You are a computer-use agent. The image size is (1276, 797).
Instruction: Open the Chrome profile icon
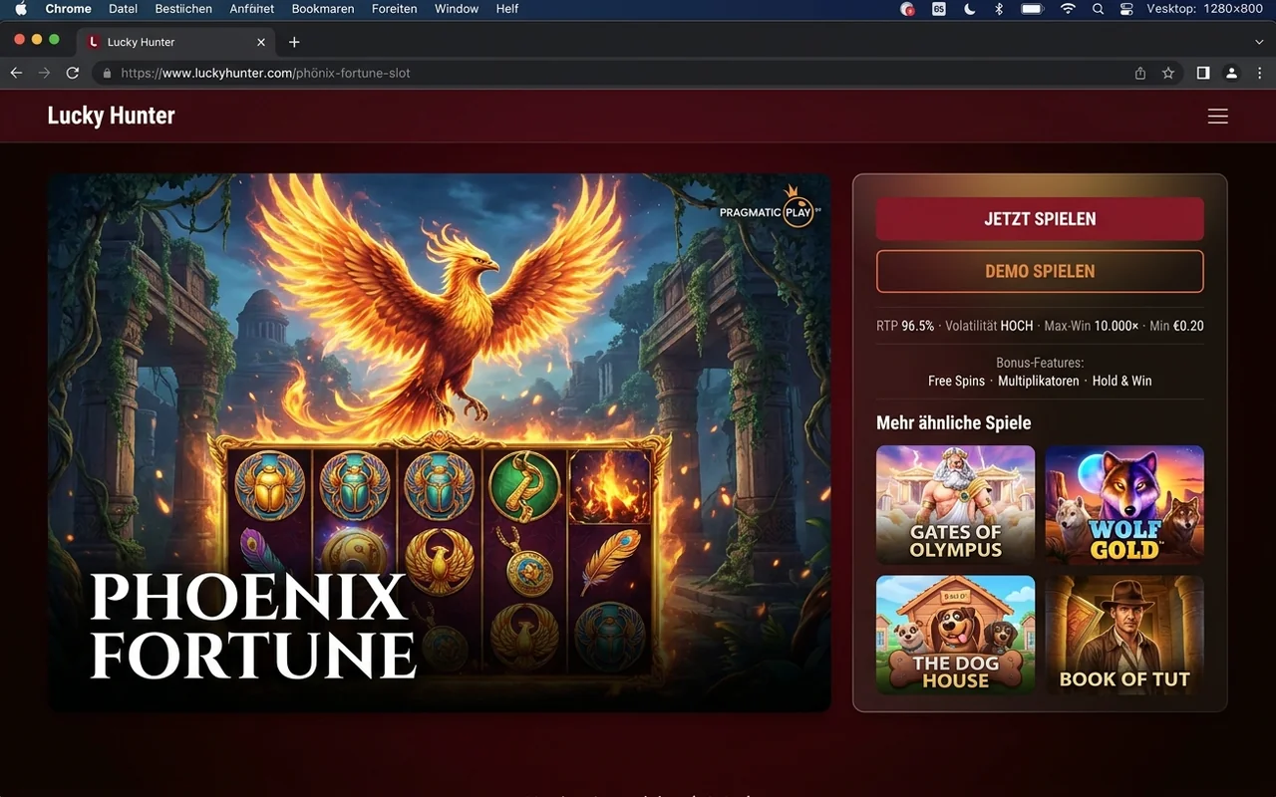tap(1231, 73)
